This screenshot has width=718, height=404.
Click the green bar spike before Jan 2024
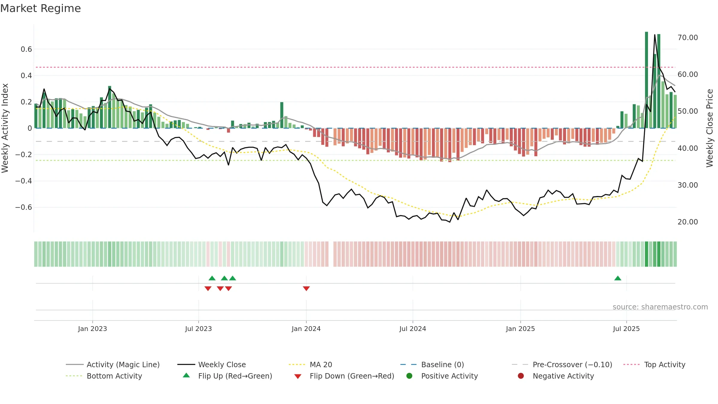(x=282, y=115)
